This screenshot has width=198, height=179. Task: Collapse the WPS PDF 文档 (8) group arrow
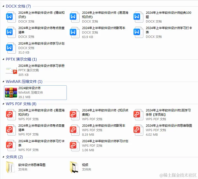[3, 104]
